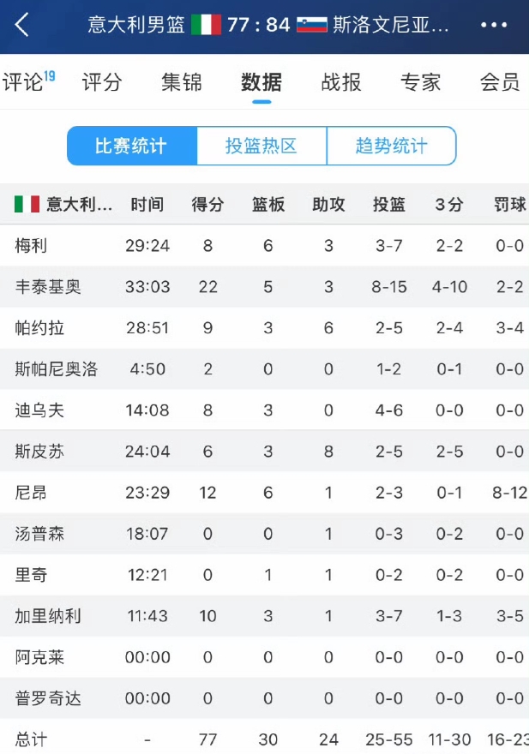
Task: Open the 评分 tab
Action: (x=102, y=82)
